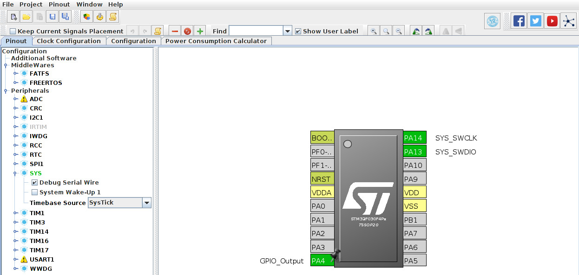
Task: Click the PA10 pin on the chip
Action: pos(415,165)
